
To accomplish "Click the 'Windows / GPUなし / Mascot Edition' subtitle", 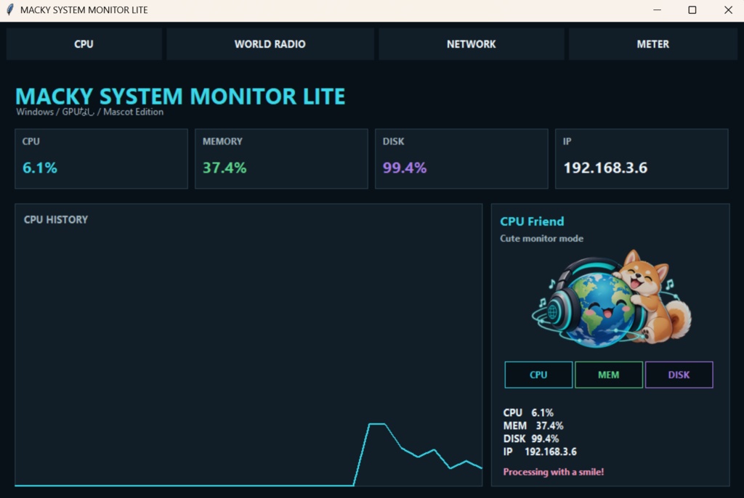I will click(89, 112).
